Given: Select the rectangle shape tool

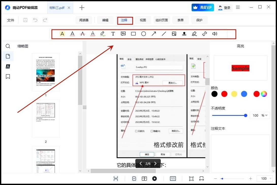Looking at the screenshot, I should point(133,34).
